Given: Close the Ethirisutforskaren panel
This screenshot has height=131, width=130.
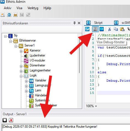Looking at the screenshot, I should coord(79,23).
